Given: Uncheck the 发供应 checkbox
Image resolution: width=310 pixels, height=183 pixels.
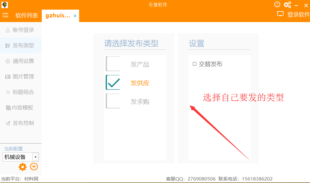Looking at the screenshot, I should tap(113, 83).
